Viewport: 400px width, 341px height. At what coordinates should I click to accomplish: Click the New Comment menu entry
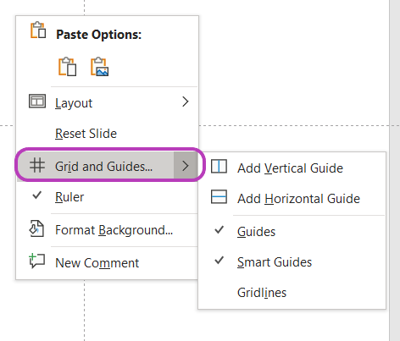(x=108, y=263)
